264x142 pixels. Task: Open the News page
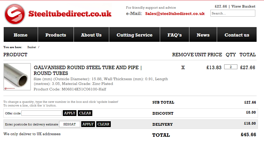pyautogui.click(x=203, y=35)
